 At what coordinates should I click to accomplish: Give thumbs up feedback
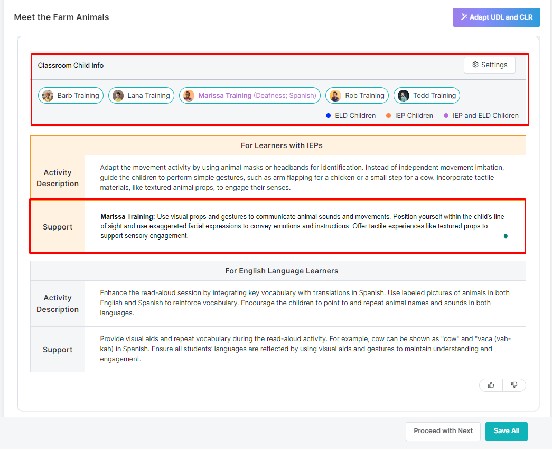491,385
